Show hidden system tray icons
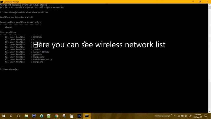This screenshot has width=211, height=119. pyautogui.click(x=175, y=116)
